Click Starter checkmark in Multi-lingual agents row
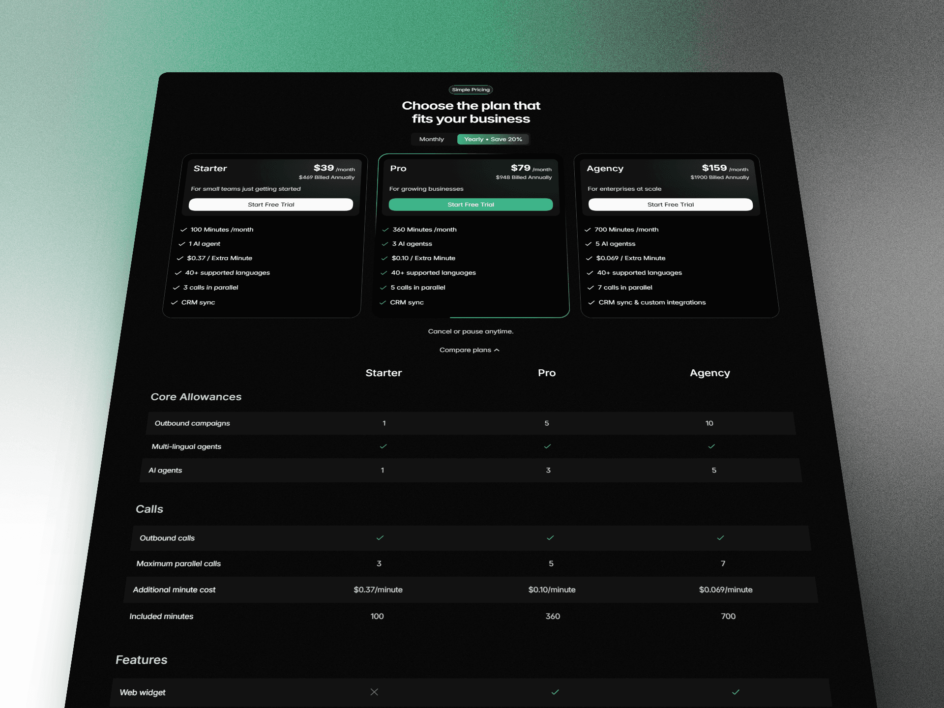 383,446
